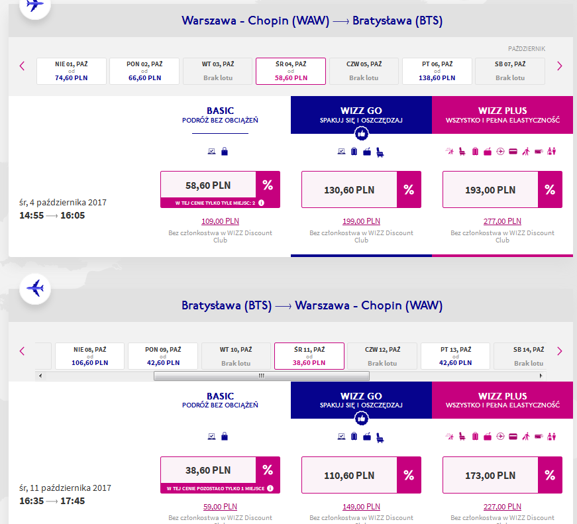This screenshot has width=577, height=524.
Task: Show earlier dates for the Bratysława–Warszawa flight
Action: click(x=22, y=351)
